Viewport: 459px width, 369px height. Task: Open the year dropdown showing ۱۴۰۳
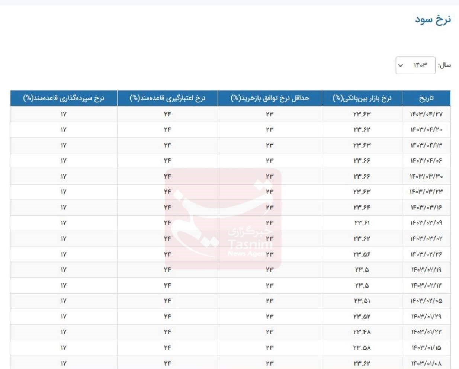click(x=415, y=65)
